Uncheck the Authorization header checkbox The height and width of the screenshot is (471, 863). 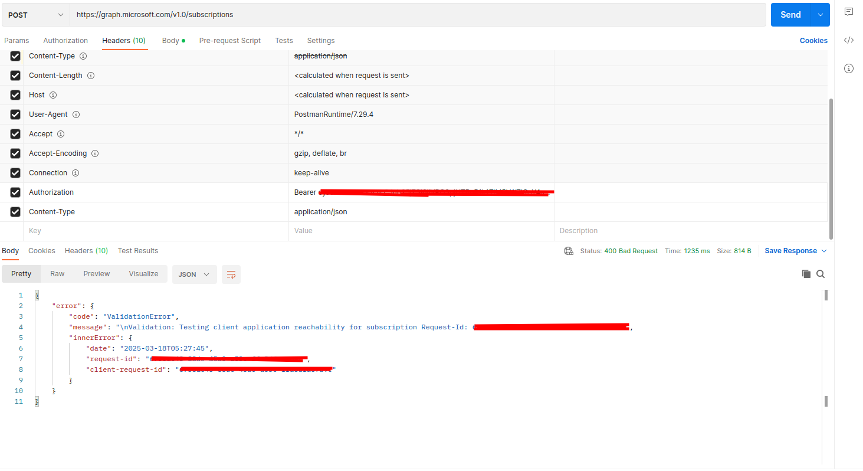click(x=15, y=192)
